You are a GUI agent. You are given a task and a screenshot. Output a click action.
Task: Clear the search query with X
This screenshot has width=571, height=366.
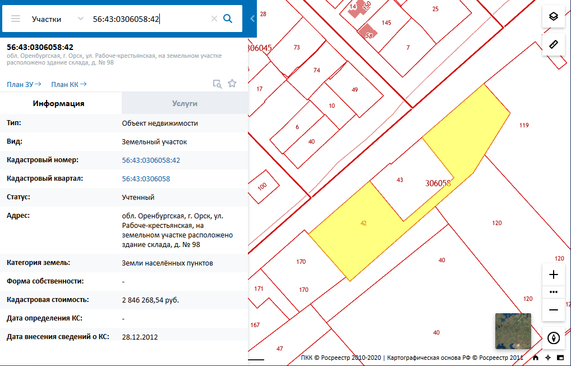point(214,19)
